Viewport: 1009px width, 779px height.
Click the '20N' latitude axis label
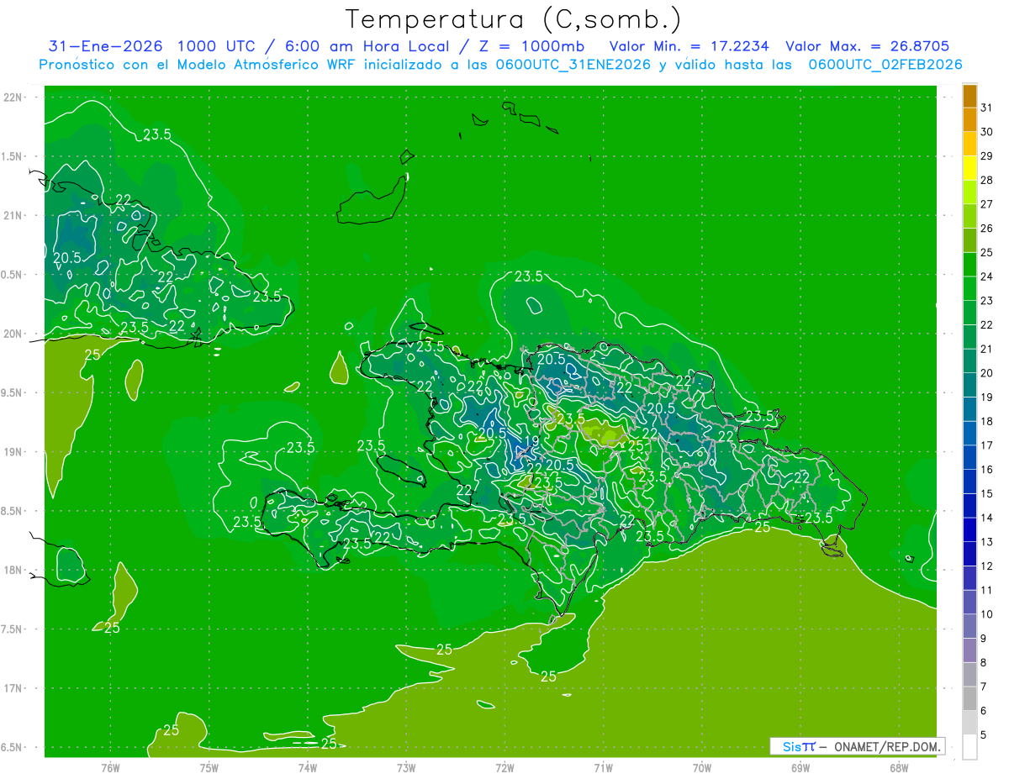click(x=13, y=334)
